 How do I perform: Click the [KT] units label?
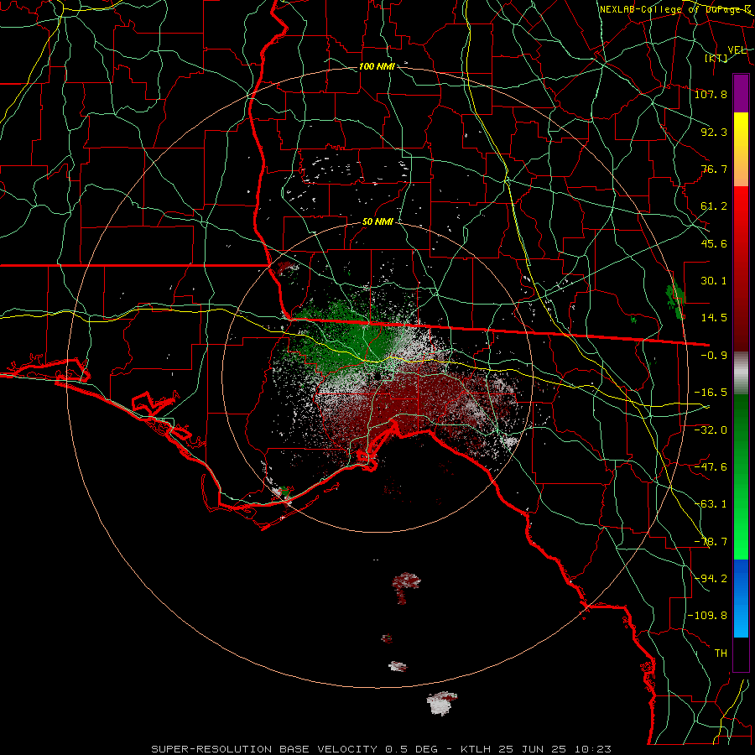[x=716, y=58]
